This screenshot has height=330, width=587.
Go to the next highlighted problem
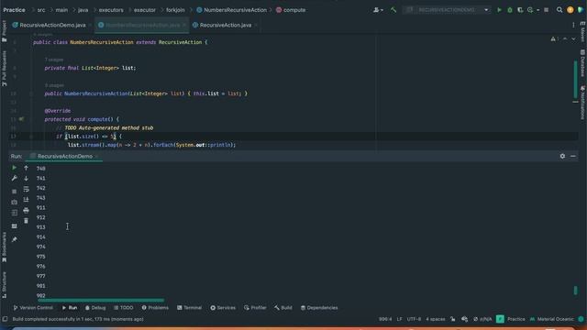tap(573, 38)
